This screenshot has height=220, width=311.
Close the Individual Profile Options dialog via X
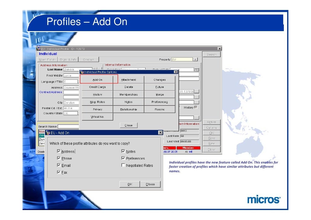click(x=176, y=72)
